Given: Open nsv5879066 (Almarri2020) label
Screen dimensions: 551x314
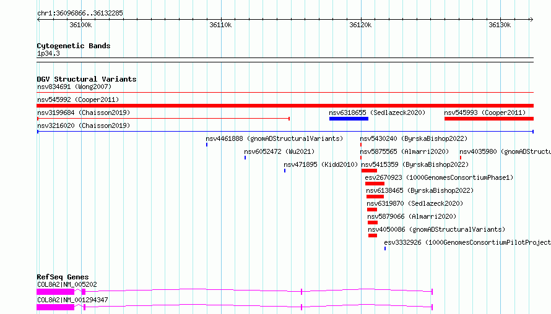Looking at the screenshot, I should 412,216.
